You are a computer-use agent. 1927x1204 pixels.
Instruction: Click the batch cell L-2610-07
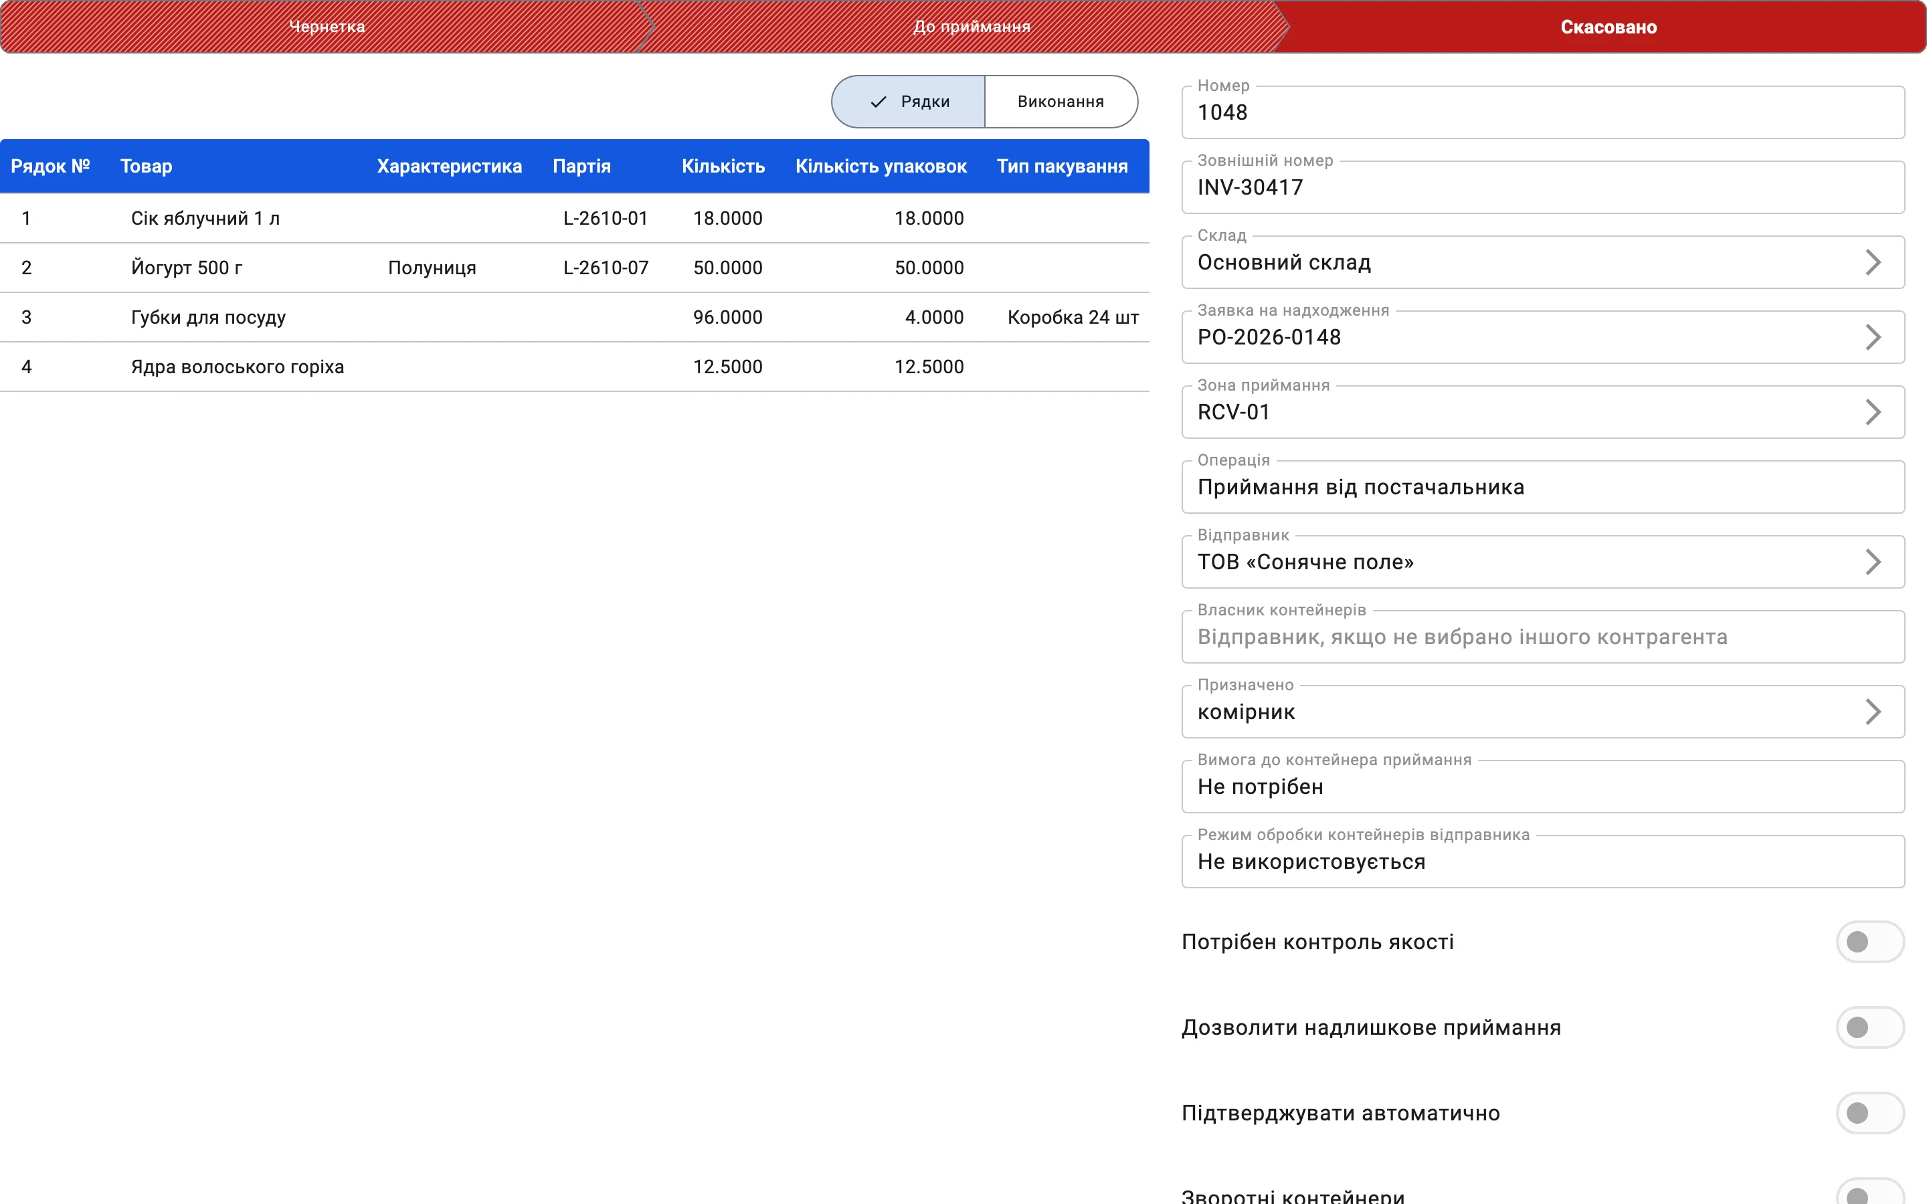click(605, 268)
